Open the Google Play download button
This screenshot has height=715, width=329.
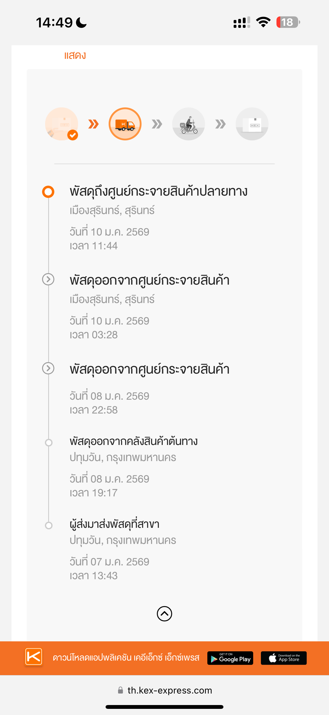coord(230,658)
